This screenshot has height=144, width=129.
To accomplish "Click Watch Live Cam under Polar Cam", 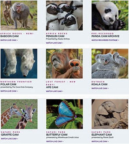I will pyautogui.click(x=9, y=91).
